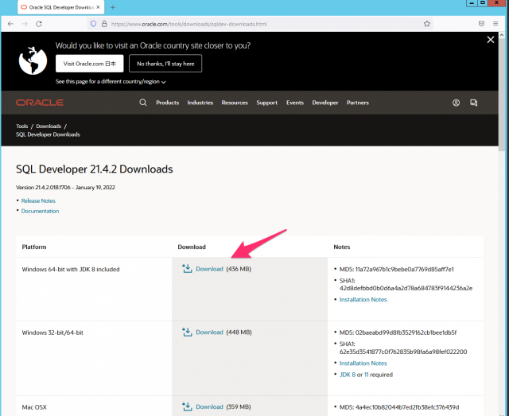This screenshot has width=509, height=416.
Task: Select MD5 4a4ec10b82044b7ed2fb38efc376439d text
Action: pos(399,407)
